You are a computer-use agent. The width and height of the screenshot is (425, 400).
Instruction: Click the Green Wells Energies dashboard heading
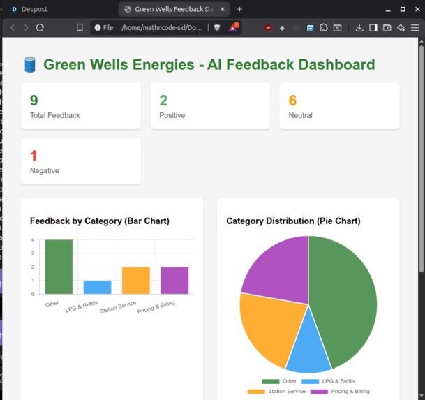pyautogui.click(x=209, y=64)
